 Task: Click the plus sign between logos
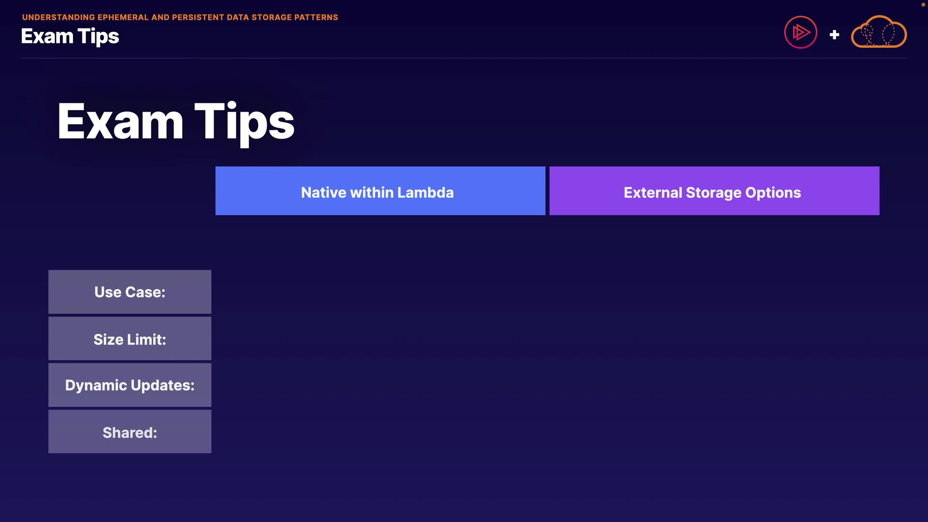coord(834,35)
